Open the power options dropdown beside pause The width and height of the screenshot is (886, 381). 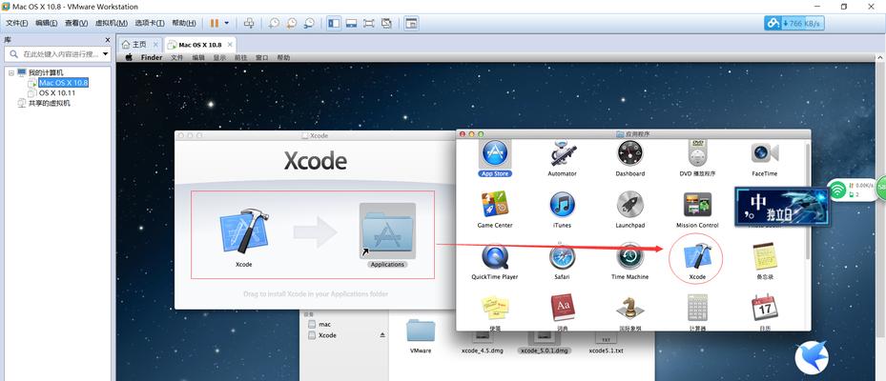point(227,23)
